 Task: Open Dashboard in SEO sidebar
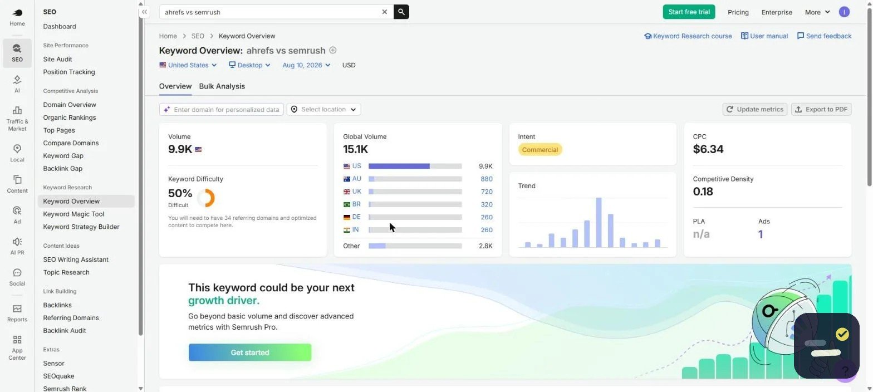[x=60, y=26]
